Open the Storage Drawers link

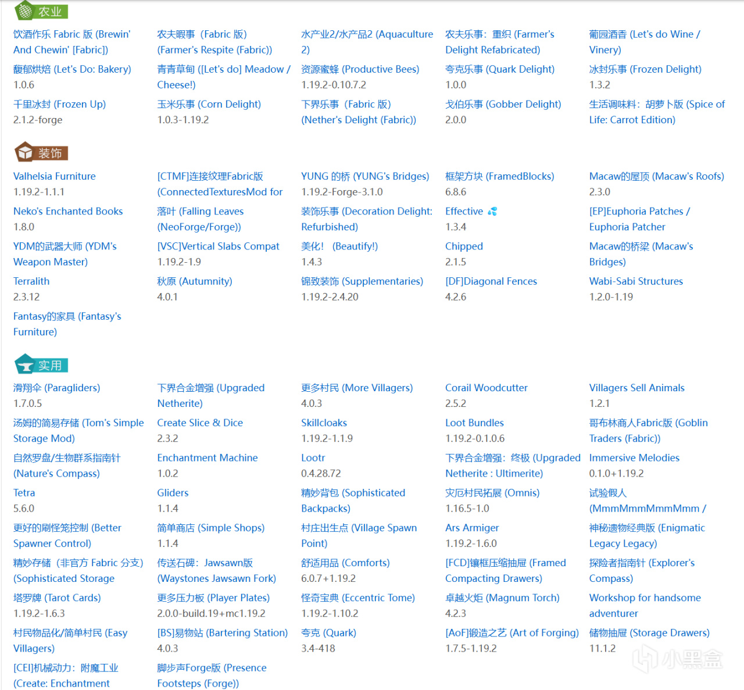649,632
